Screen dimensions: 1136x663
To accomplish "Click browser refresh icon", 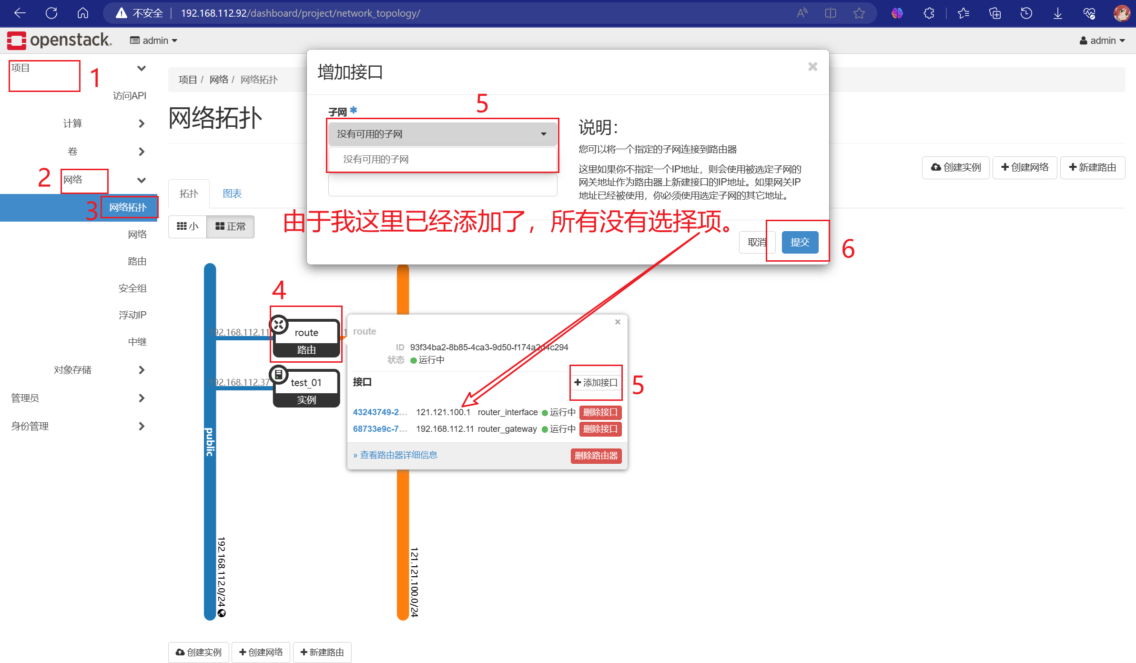I will coord(51,13).
